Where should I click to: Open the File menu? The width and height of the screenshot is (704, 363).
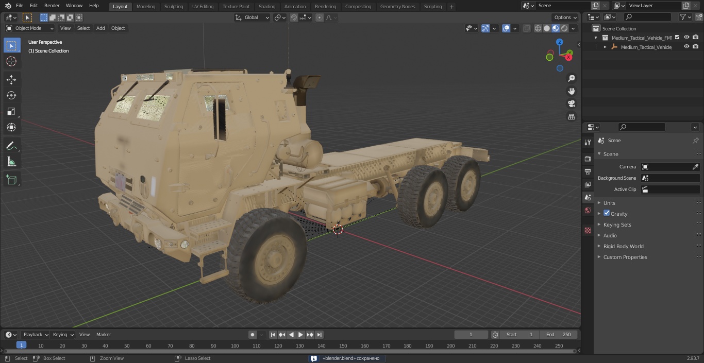tap(20, 6)
